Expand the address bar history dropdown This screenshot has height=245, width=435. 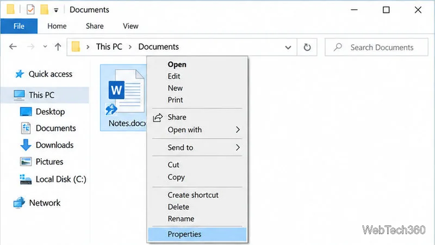(x=288, y=48)
